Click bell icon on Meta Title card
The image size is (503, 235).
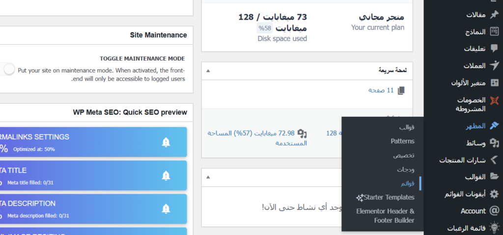166,175
